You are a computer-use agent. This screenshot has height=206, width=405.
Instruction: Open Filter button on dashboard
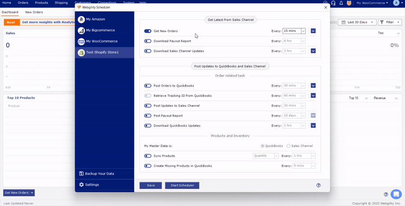pyautogui.click(x=390, y=22)
